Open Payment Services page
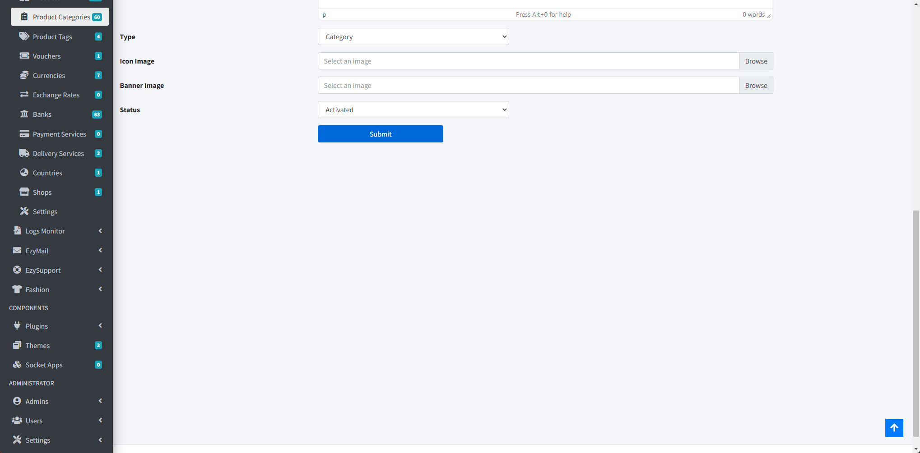Screen dimensions: 920x453 (x=59, y=134)
